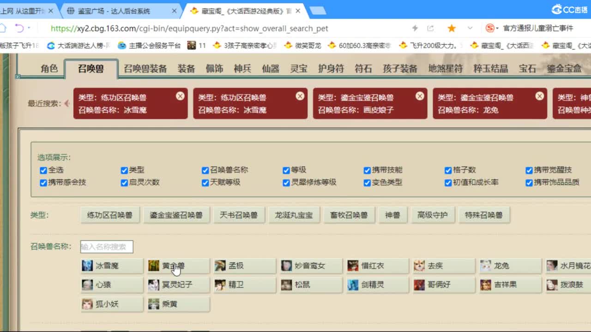Open the 主播公会服务平台 bookmark
Screen dimensions: 591x332
tap(150, 45)
